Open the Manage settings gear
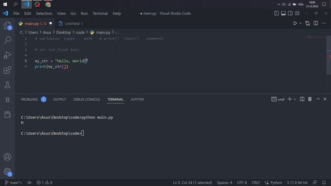Screen dimensions: 331x186 point(8,172)
